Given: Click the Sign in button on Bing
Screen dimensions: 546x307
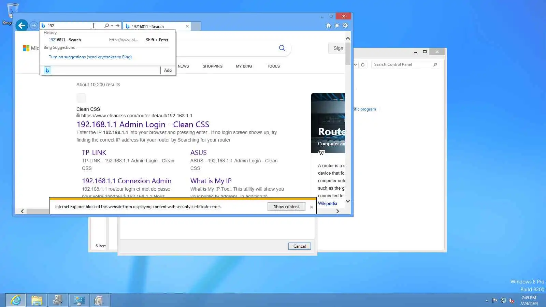Looking at the screenshot, I should point(337,48).
